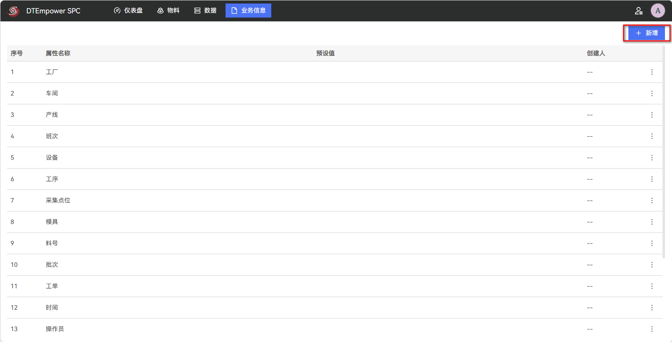Select the 批次 attribute name
Image resolution: width=672 pixels, height=342 pixels.
pos(52,265)
